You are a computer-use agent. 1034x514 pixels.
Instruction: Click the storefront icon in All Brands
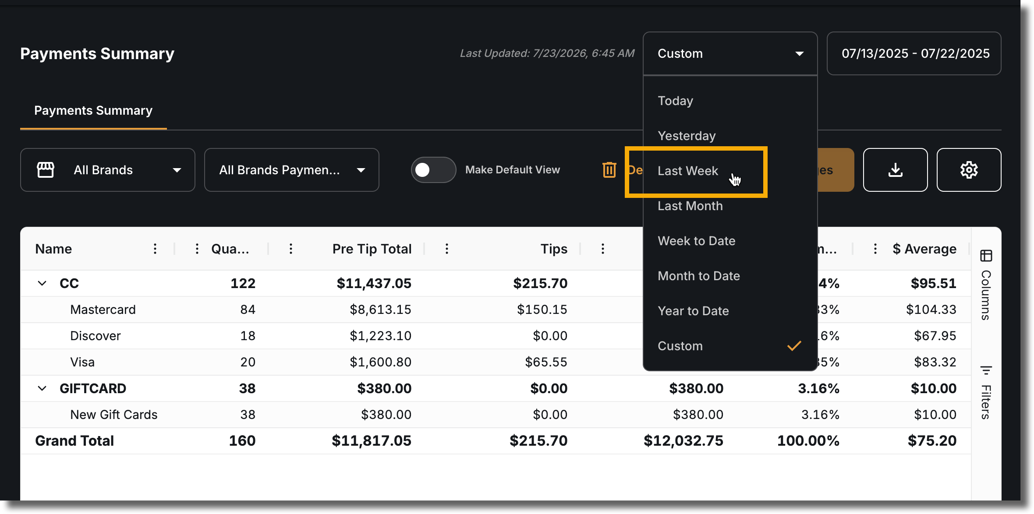(46, 170)
